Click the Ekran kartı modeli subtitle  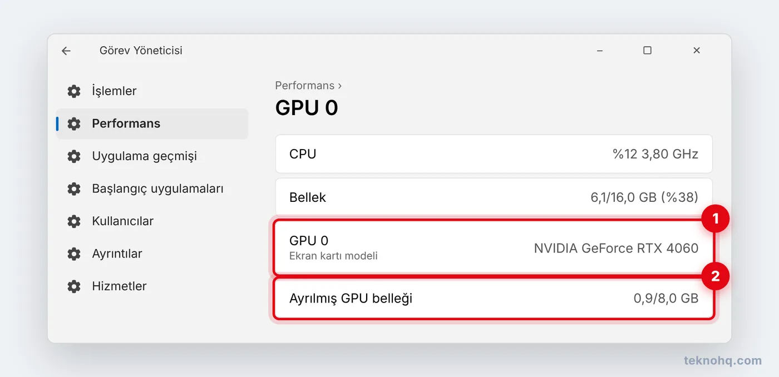pos(333,256)
